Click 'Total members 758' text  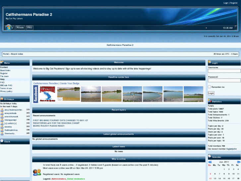point(216,146)
